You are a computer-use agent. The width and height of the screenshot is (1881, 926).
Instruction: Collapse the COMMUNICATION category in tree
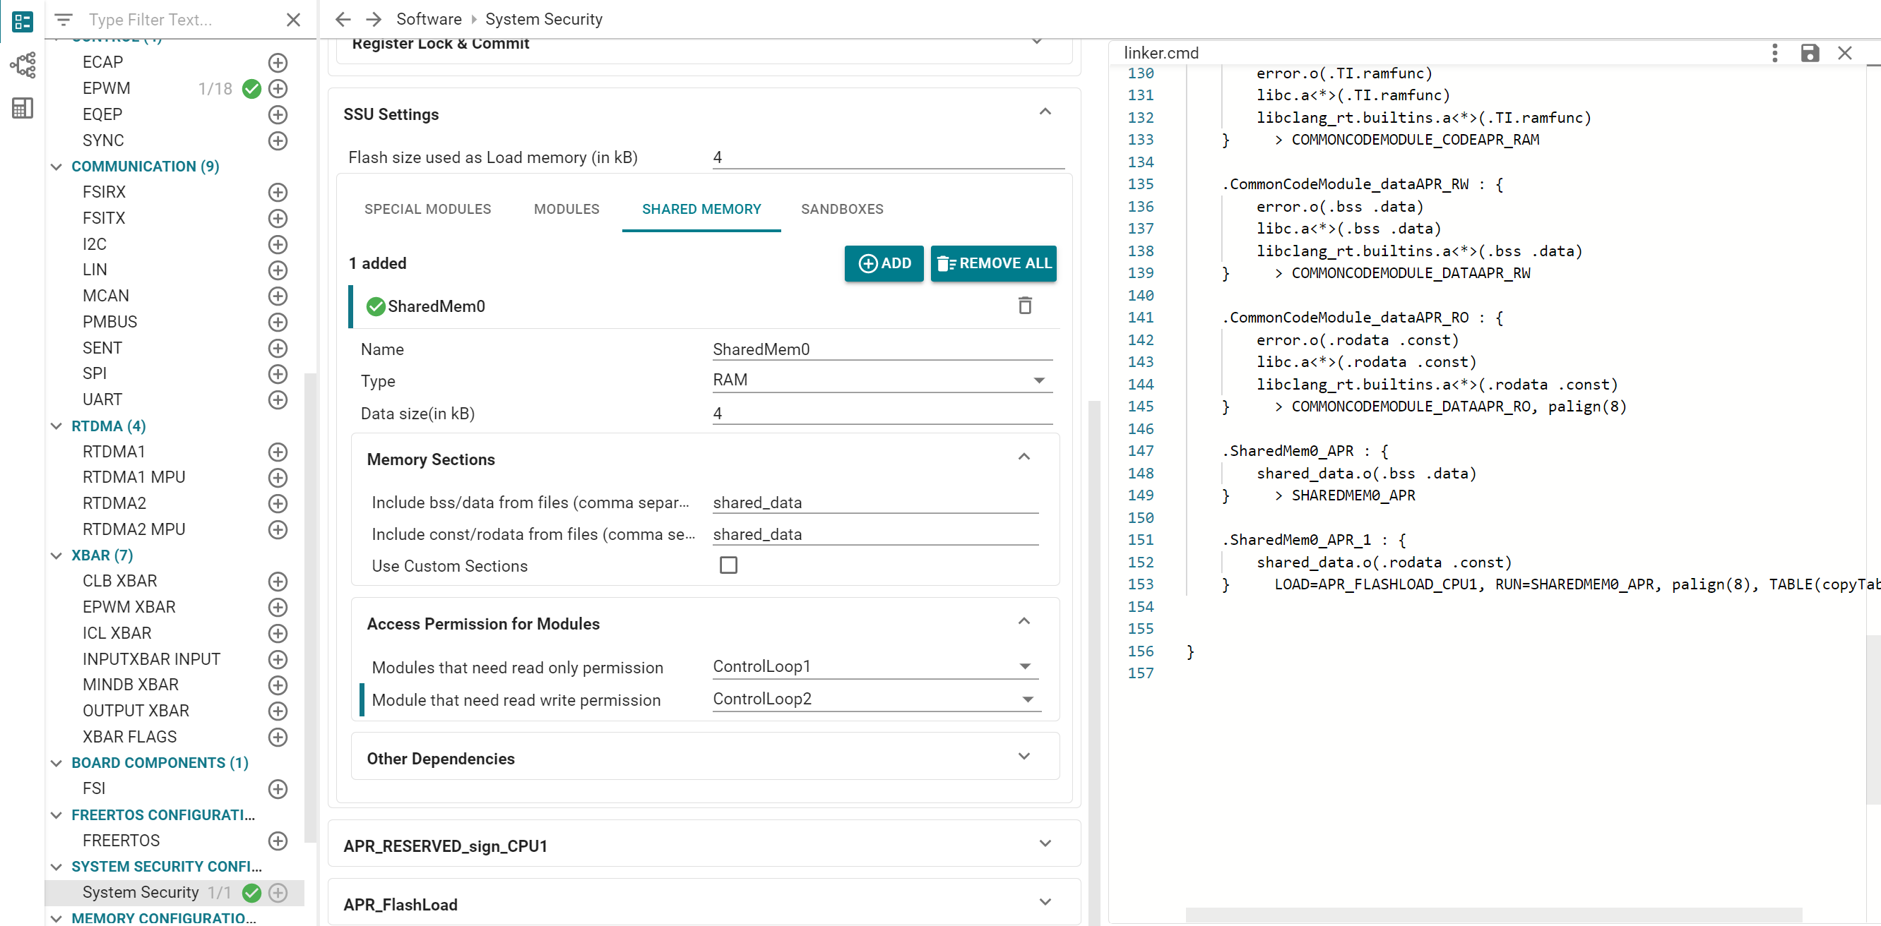click(x=57, y=167)
